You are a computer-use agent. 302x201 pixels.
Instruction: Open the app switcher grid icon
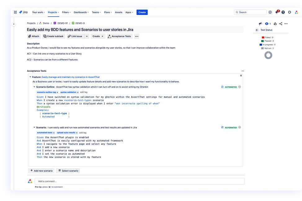pyautogui.click(x=15, y=12)
